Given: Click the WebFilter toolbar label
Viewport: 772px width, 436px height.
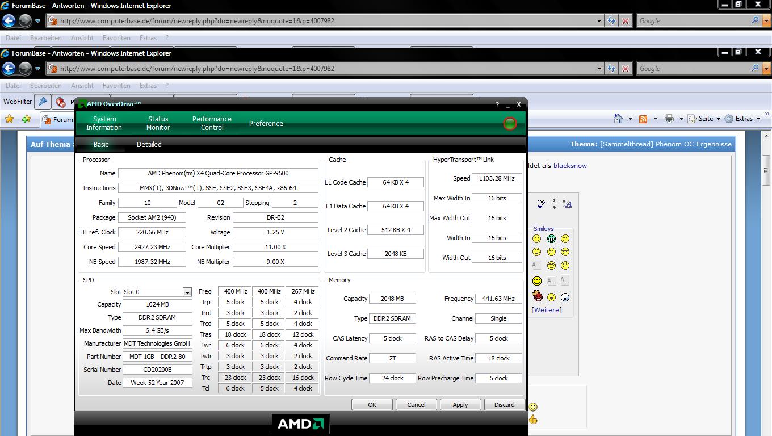Looking at the screenshot, I should (18, 102).
